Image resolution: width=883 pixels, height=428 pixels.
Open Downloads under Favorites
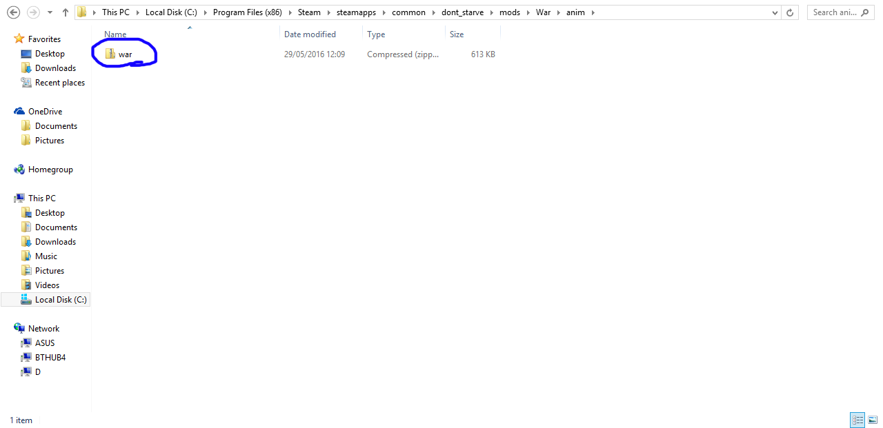(55, 68)
